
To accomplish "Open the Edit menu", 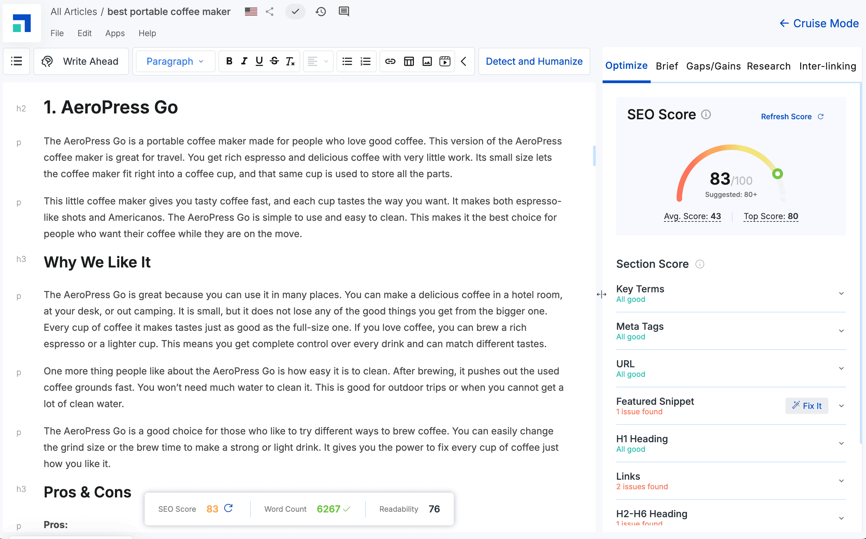I will click(85, 33).
